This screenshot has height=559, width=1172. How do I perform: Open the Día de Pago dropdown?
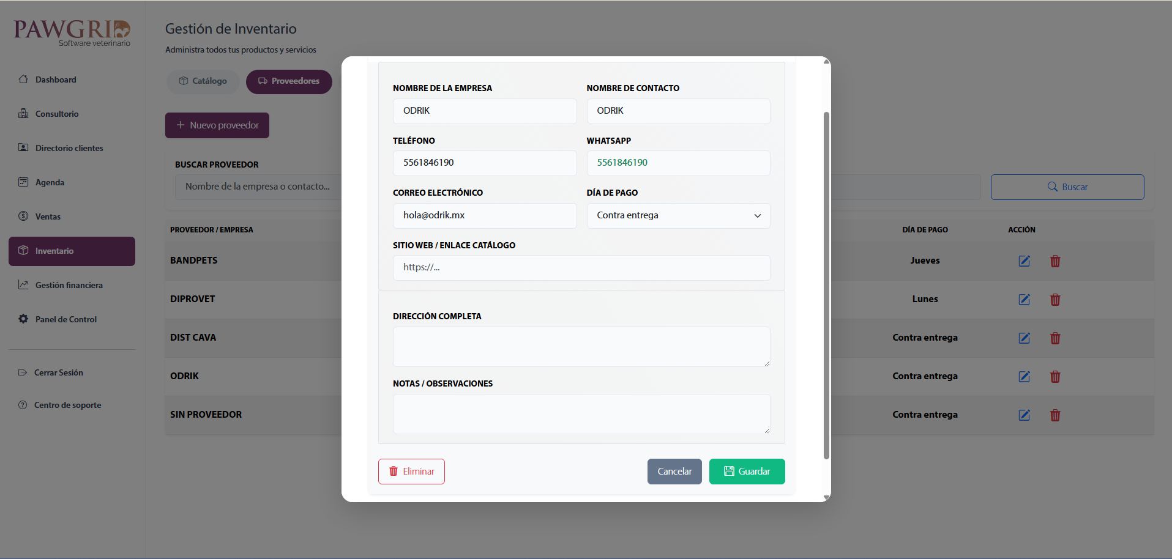(678, 216)
